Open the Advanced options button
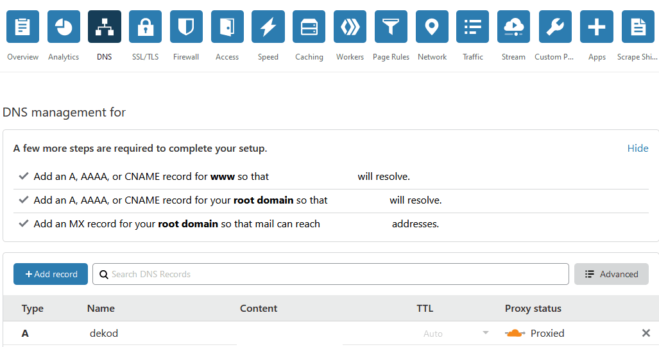The width and height of the screenshot is (659, 347). coord(612,274)
